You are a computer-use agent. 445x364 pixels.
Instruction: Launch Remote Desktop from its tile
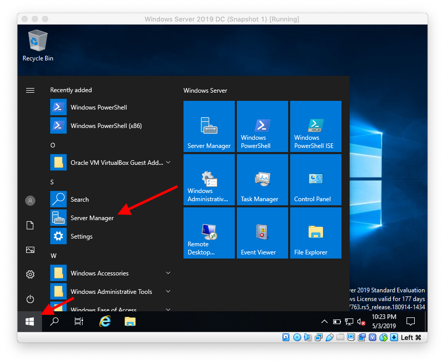pos(209,233)
